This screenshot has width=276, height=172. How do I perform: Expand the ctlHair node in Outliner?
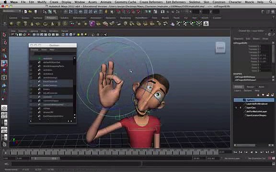tap(31, 108)
